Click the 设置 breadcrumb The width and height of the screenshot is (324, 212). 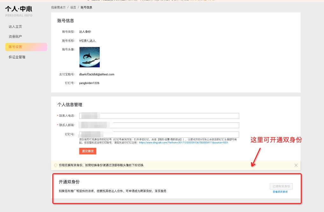[73, 7]
